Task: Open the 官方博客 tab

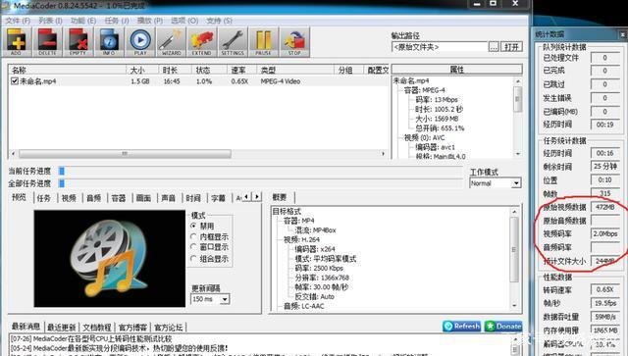Action: tap(132, 328)
